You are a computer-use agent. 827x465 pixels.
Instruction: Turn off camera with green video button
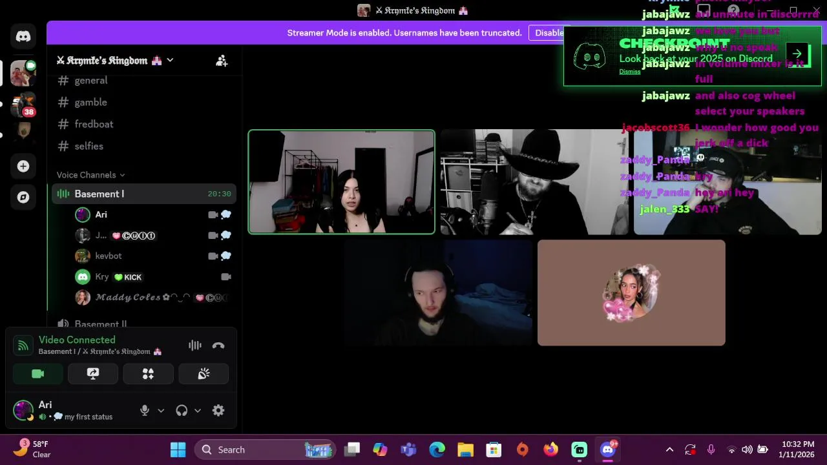point(37,374)
